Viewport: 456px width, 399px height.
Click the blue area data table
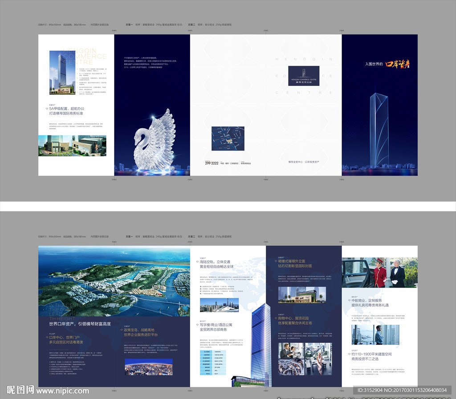pos(212,362)
